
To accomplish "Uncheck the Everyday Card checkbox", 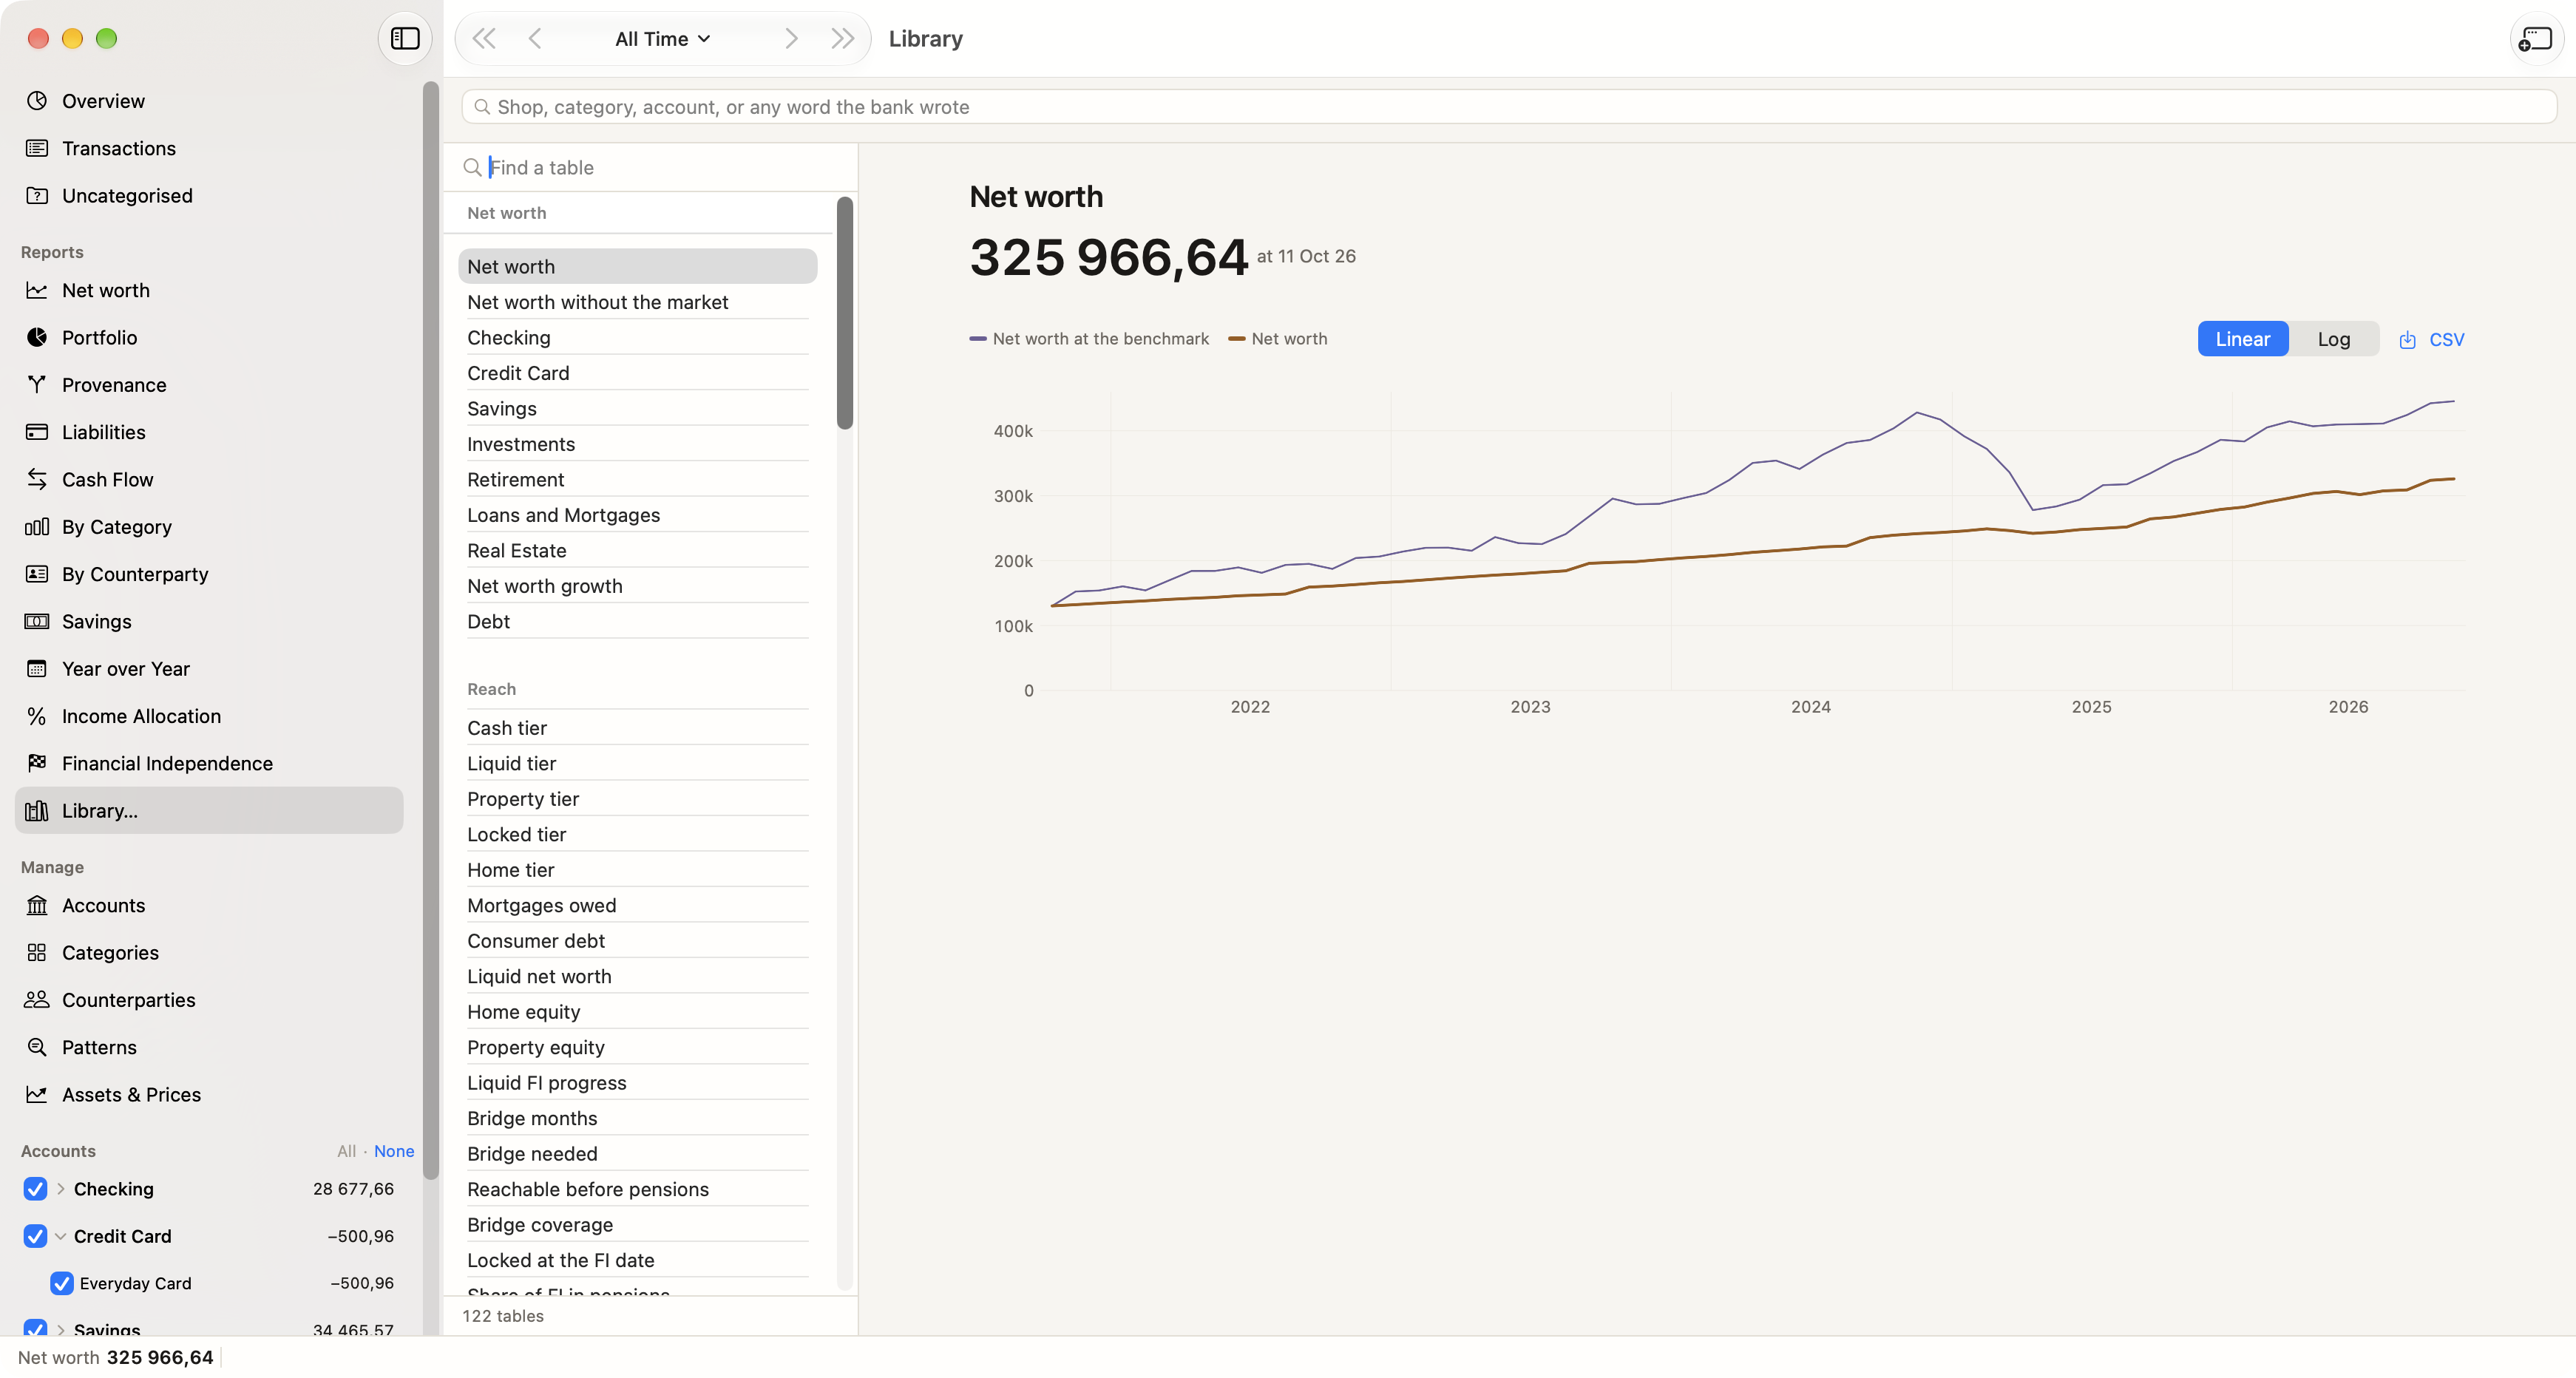I will 61,1284.
